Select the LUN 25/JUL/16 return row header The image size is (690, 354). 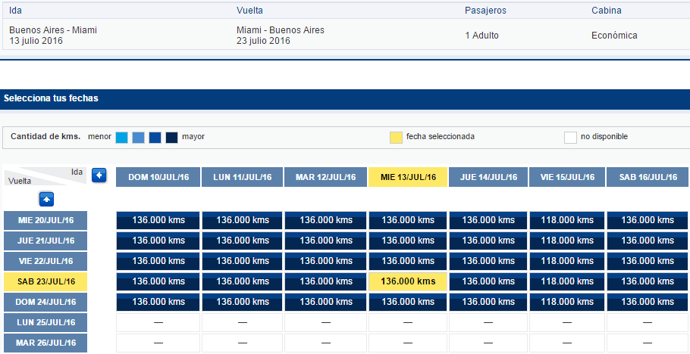(x=45, y=322)
